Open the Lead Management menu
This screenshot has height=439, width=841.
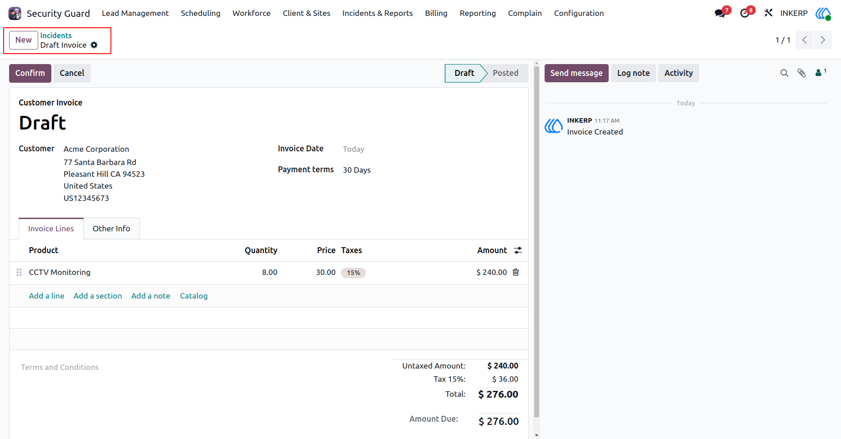(x=135, y=13)
